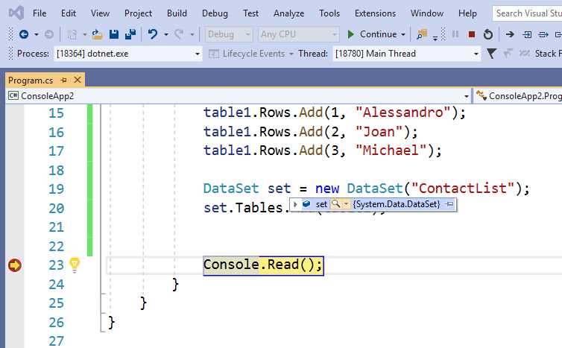
Task: Click the C# ConsoleApp2 project icon
Action: point(13,95)
